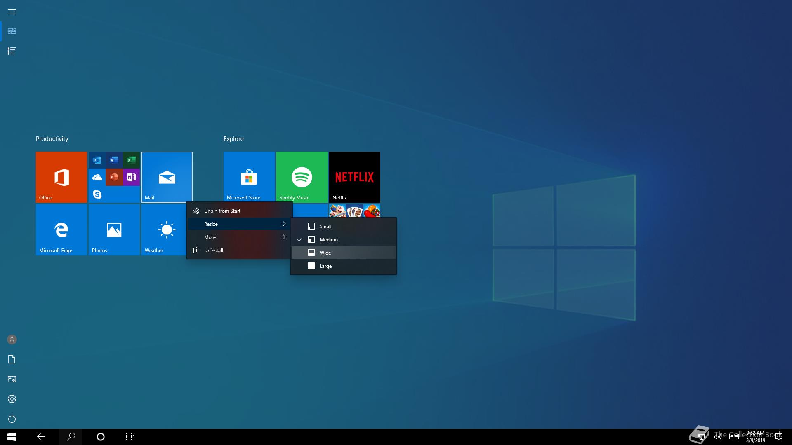The image size is (792, 445).
Task: Expand the More submenu chevron
Action: (x=284, y=237)
